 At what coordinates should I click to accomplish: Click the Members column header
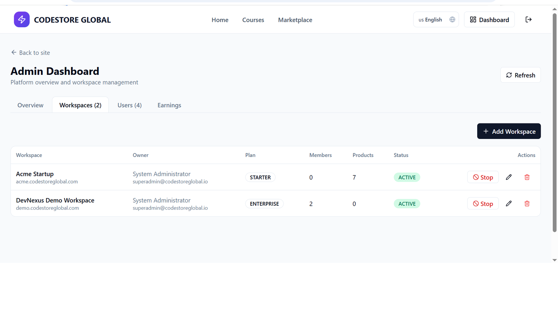tap(320, 155)
